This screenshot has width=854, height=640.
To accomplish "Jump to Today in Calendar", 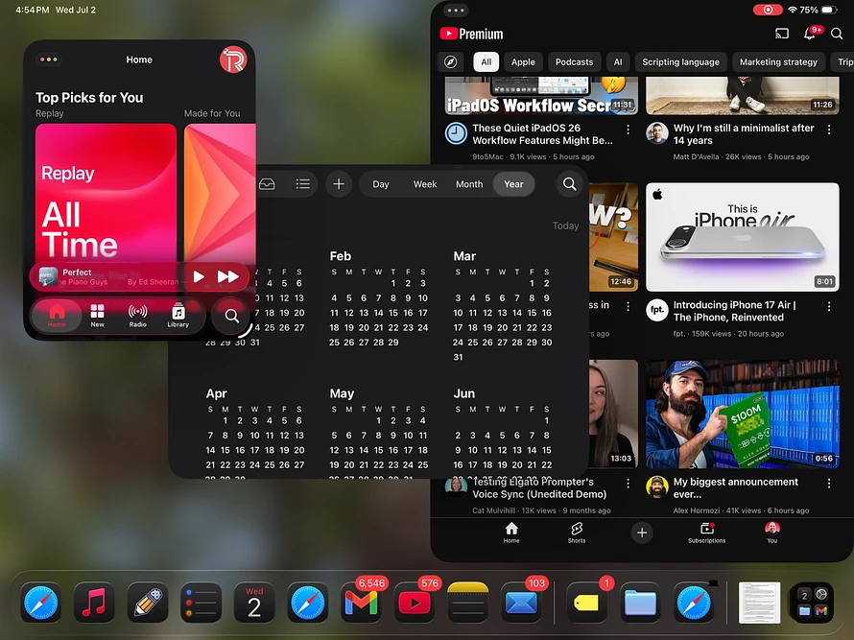I will pos(565,225).
